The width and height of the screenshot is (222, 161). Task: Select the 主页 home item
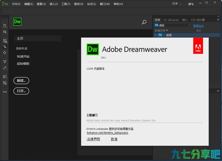pos(38,38)
